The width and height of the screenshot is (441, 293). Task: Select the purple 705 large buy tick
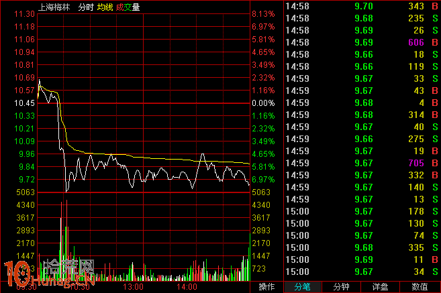(362, 163)
